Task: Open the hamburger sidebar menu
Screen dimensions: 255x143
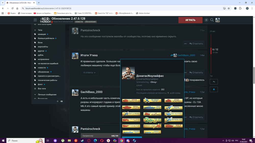Action: tap(35, 20)
